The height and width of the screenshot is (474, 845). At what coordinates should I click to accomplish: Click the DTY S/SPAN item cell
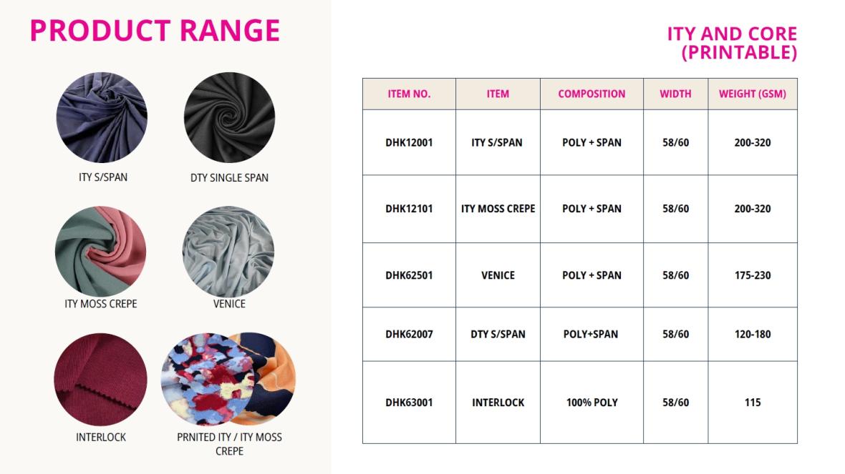(x=498, y=334)
